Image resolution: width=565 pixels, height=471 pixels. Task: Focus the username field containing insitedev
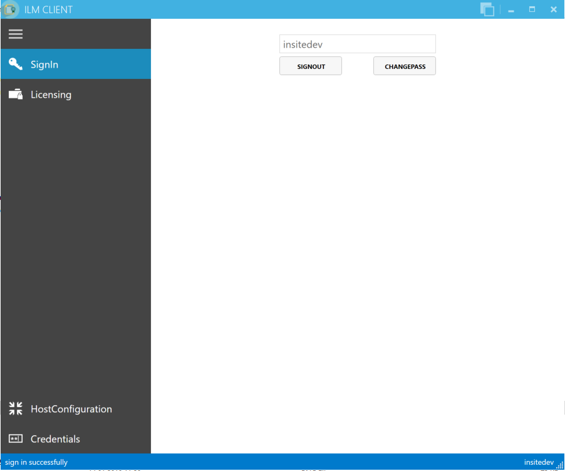[357, 44]
